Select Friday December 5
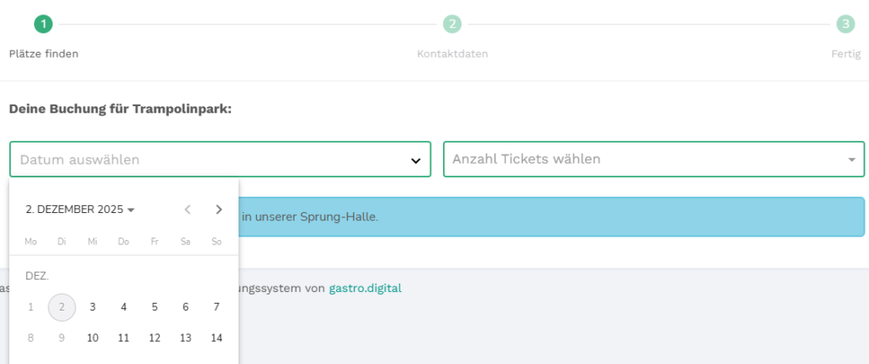 point(154,307)
